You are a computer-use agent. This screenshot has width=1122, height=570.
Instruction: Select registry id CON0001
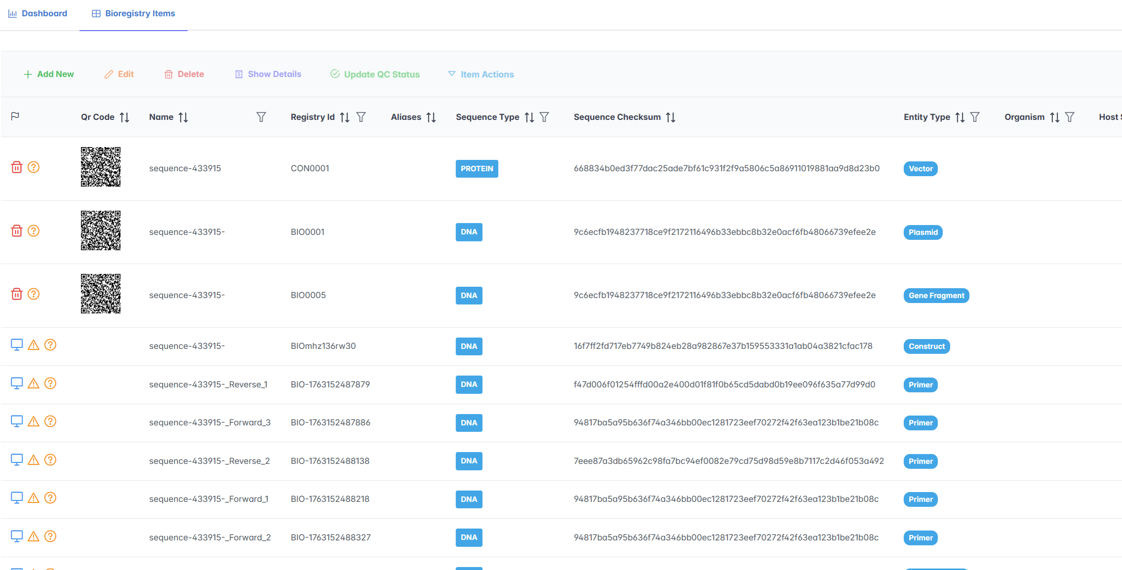pos(310,168)
